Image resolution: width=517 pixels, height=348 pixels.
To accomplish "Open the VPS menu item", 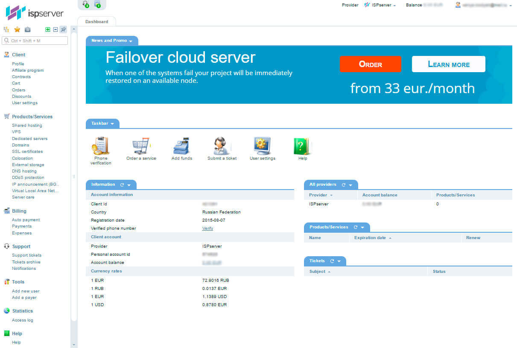I will click(16, 132).
